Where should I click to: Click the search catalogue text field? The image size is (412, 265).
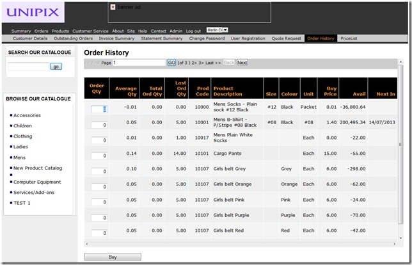click(x=28, y=66)
